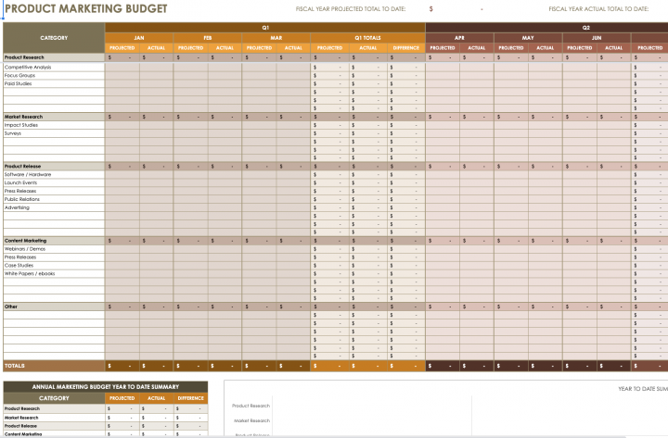Select the Launch Events row label
The height and width of the screenshot is (438, 668).
pos(20,182)
